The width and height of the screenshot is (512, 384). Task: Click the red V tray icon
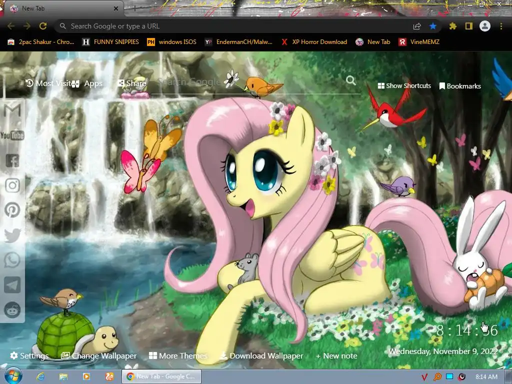coord(424,377)
